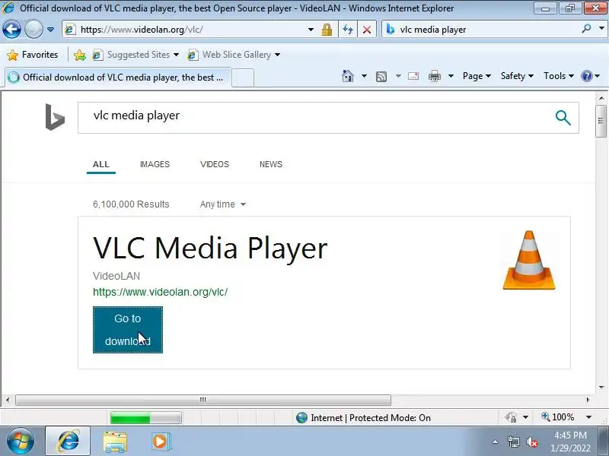Stop page loading with red X
The width and height of the screenshot is (609, 456).
coord(366,30)
